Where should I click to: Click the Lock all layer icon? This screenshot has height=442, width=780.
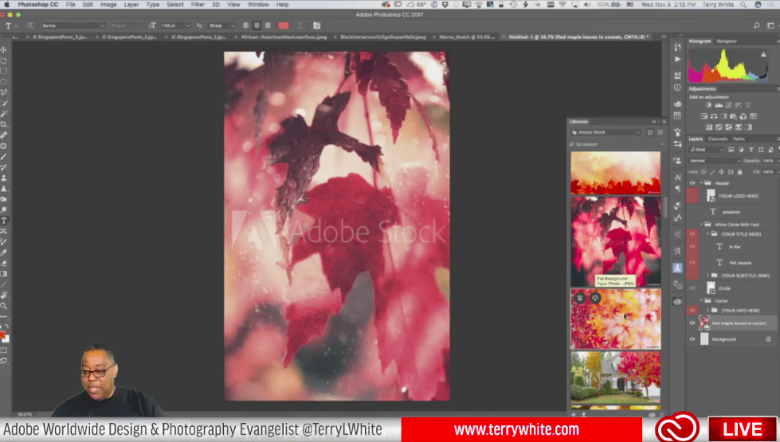739,172
